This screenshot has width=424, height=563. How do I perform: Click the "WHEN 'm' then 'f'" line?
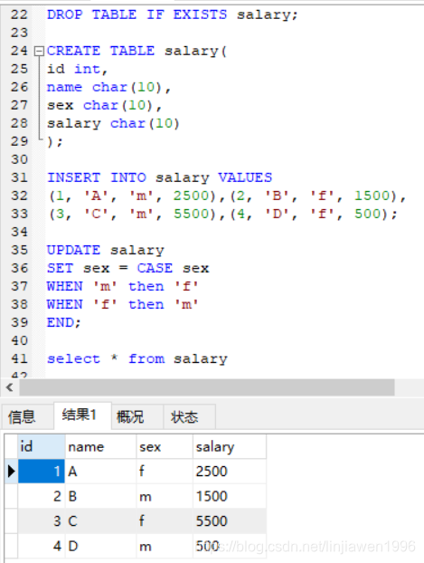click(x=122, y=286)
